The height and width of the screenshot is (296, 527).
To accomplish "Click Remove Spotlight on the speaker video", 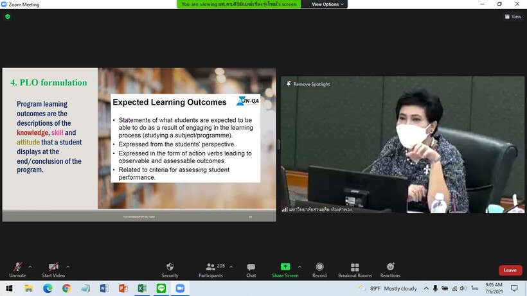I will pos(308,84).
